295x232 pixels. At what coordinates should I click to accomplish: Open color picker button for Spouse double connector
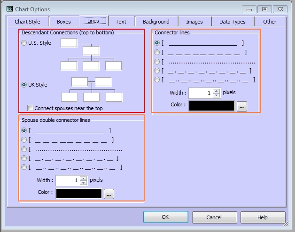pos(109,194)
